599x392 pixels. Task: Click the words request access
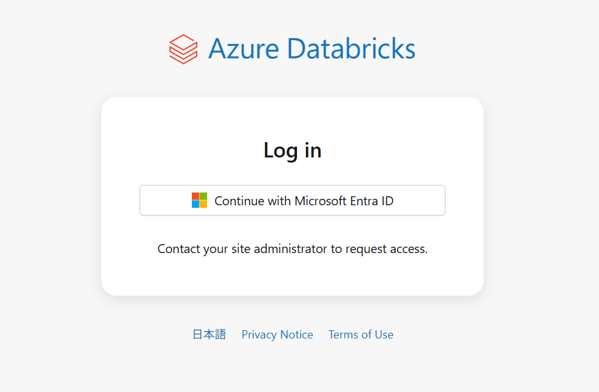coord(386,249)
